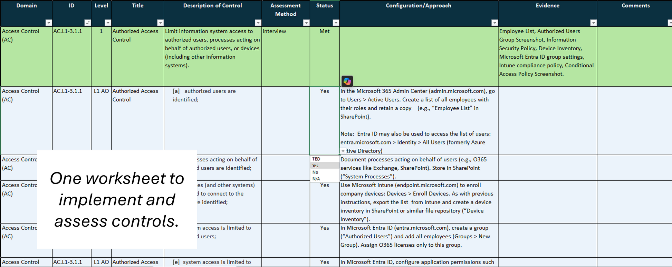Select the L1 AO cell in the [e] row
This screenshot has width=672, height=267.
[101, 262]
